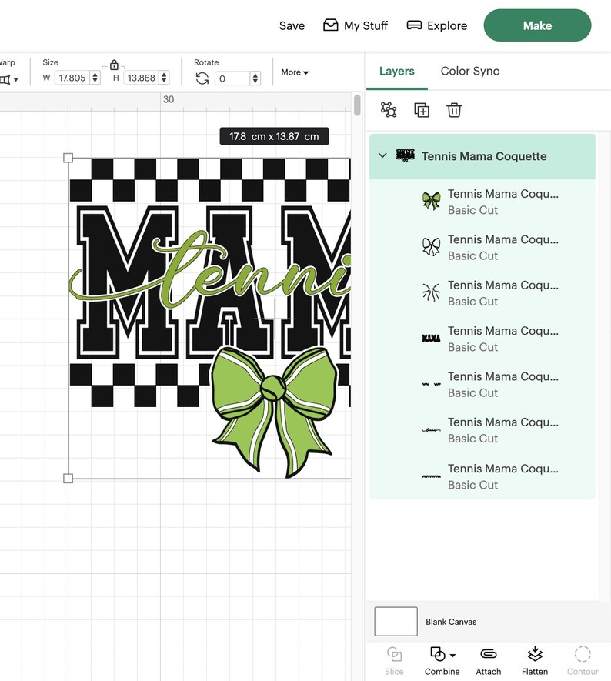Screen dimensions: 611x681
Task: Click the Flatten tool icon
Action: (535, 654)
